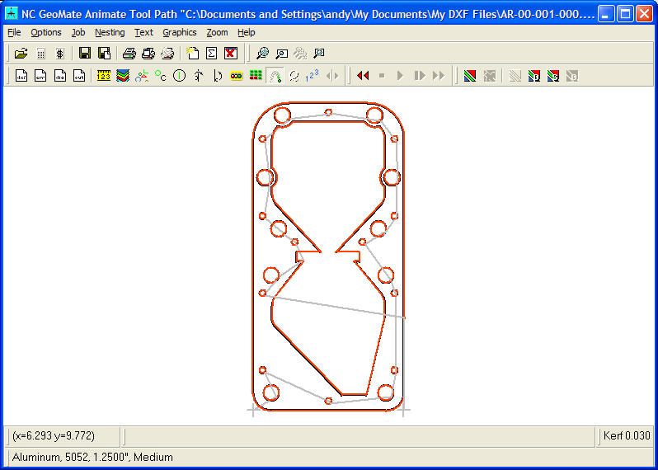Open the Nesting menu

coord(110,32)
